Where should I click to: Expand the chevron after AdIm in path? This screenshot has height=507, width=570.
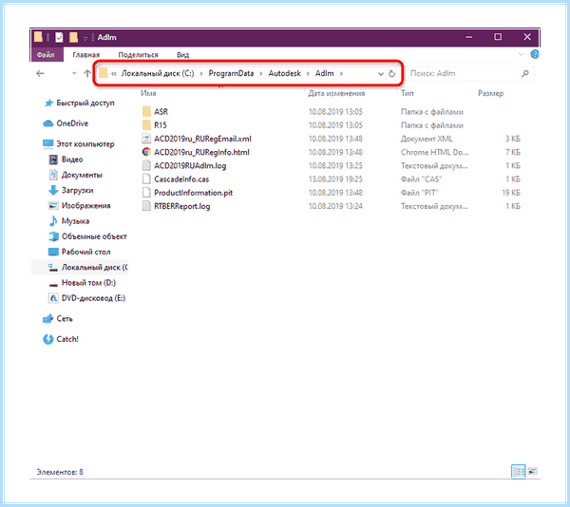pyautogui.click(x=341, y=74)
